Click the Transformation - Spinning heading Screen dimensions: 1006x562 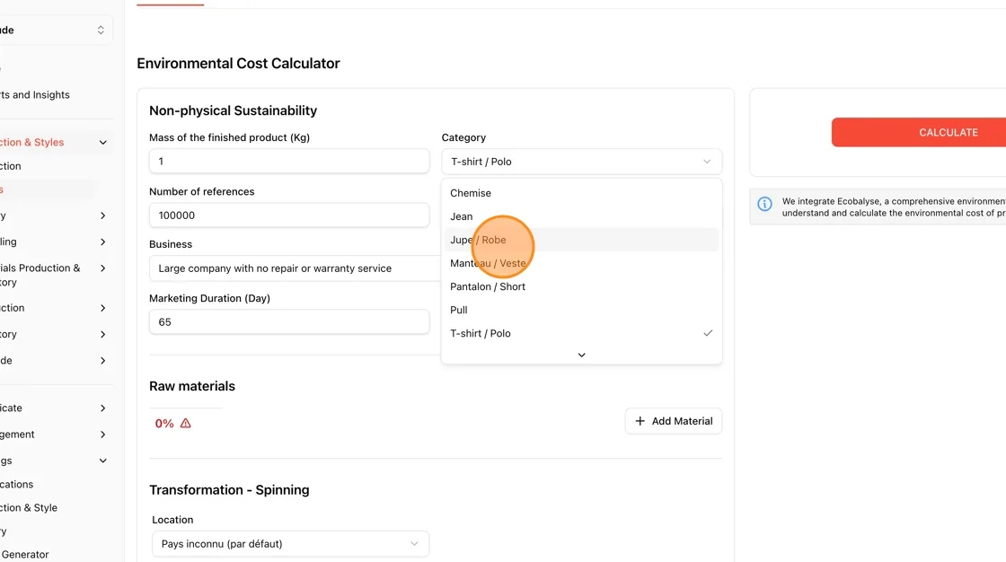coord(229,490)
